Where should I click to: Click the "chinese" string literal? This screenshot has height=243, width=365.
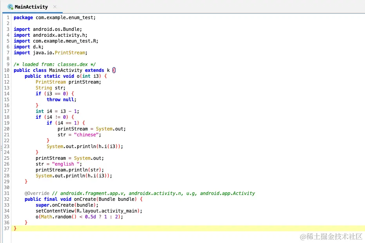point(86,135)
